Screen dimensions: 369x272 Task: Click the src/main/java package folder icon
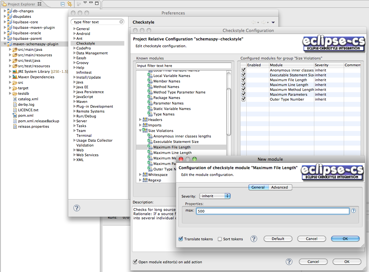pos(15,49)
